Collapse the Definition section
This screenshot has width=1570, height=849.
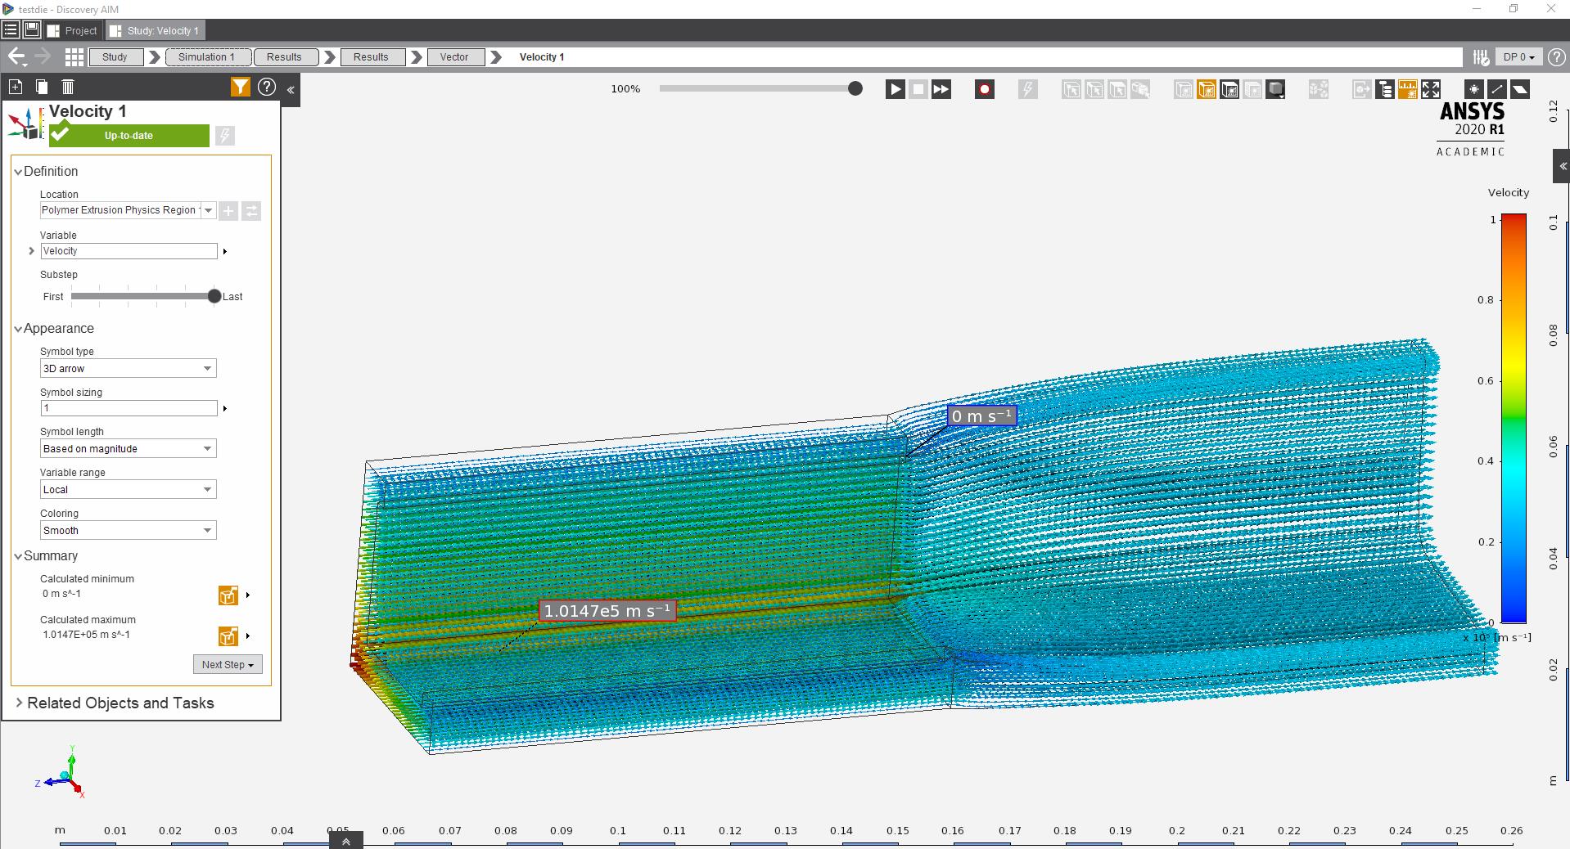(x=18, y=172)
